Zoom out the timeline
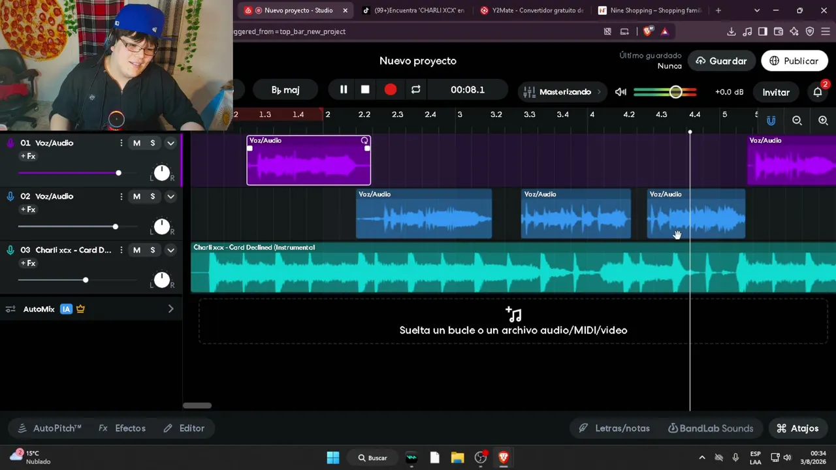The height and width of the screenshot is (470, 836). (x=797, y=121)
